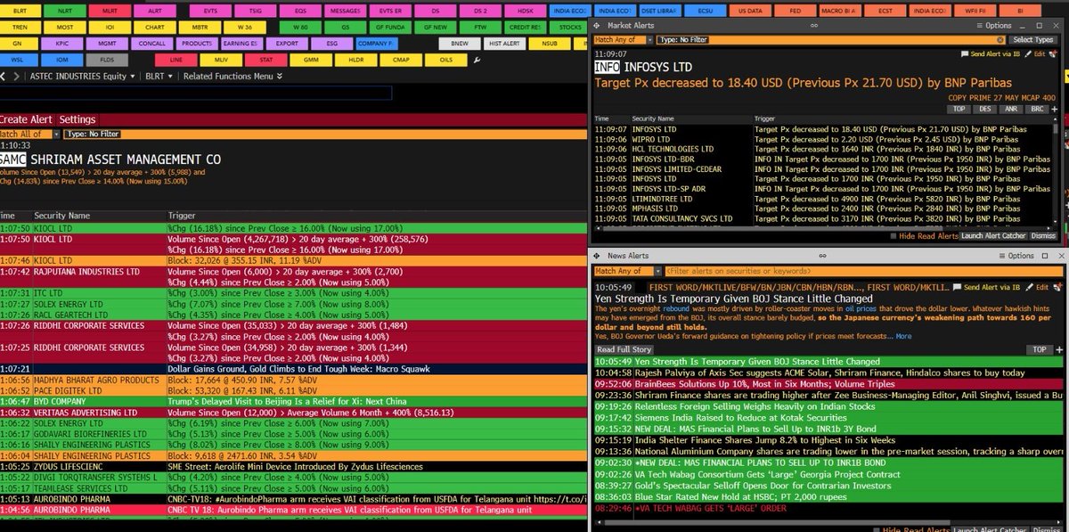The image size is (1069, 532).
Task: Dismiss alerts in the News Alerts window
Action: [1048, 529]
